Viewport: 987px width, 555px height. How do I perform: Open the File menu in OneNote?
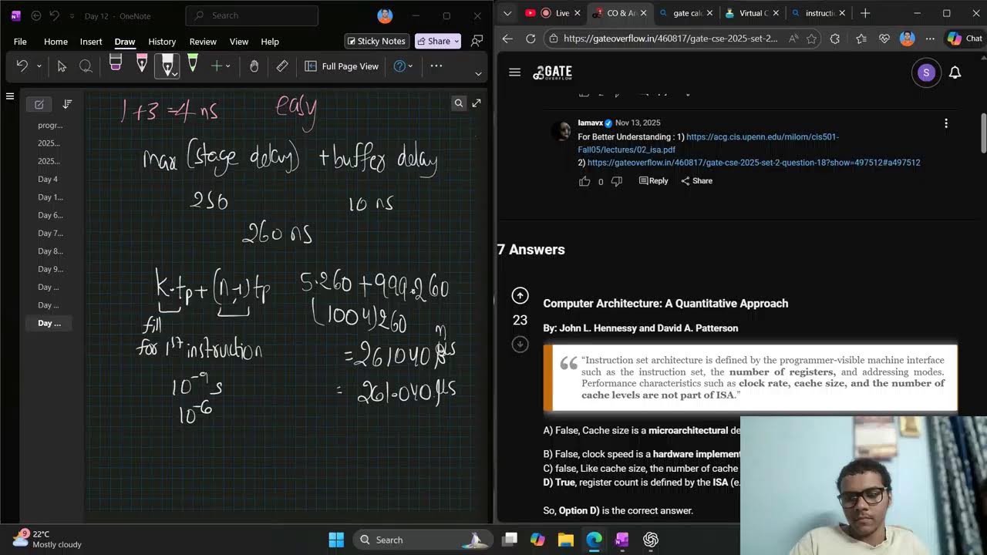point(20,42)
